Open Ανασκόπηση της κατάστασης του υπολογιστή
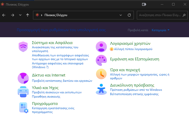Viewport: 189px width, 119px height. point(55,49)
